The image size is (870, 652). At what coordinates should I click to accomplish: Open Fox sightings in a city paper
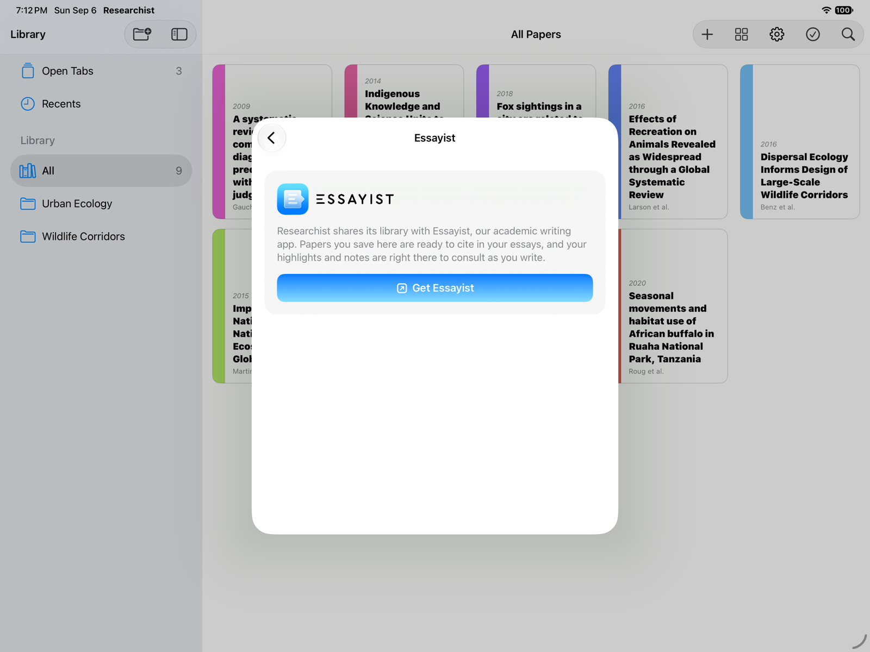[x=536, y=91]
